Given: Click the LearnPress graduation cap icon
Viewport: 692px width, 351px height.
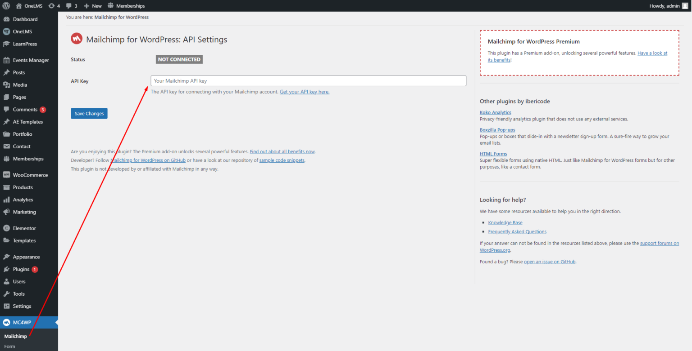Looking at the screenshot, I should [x=6, y=44].
